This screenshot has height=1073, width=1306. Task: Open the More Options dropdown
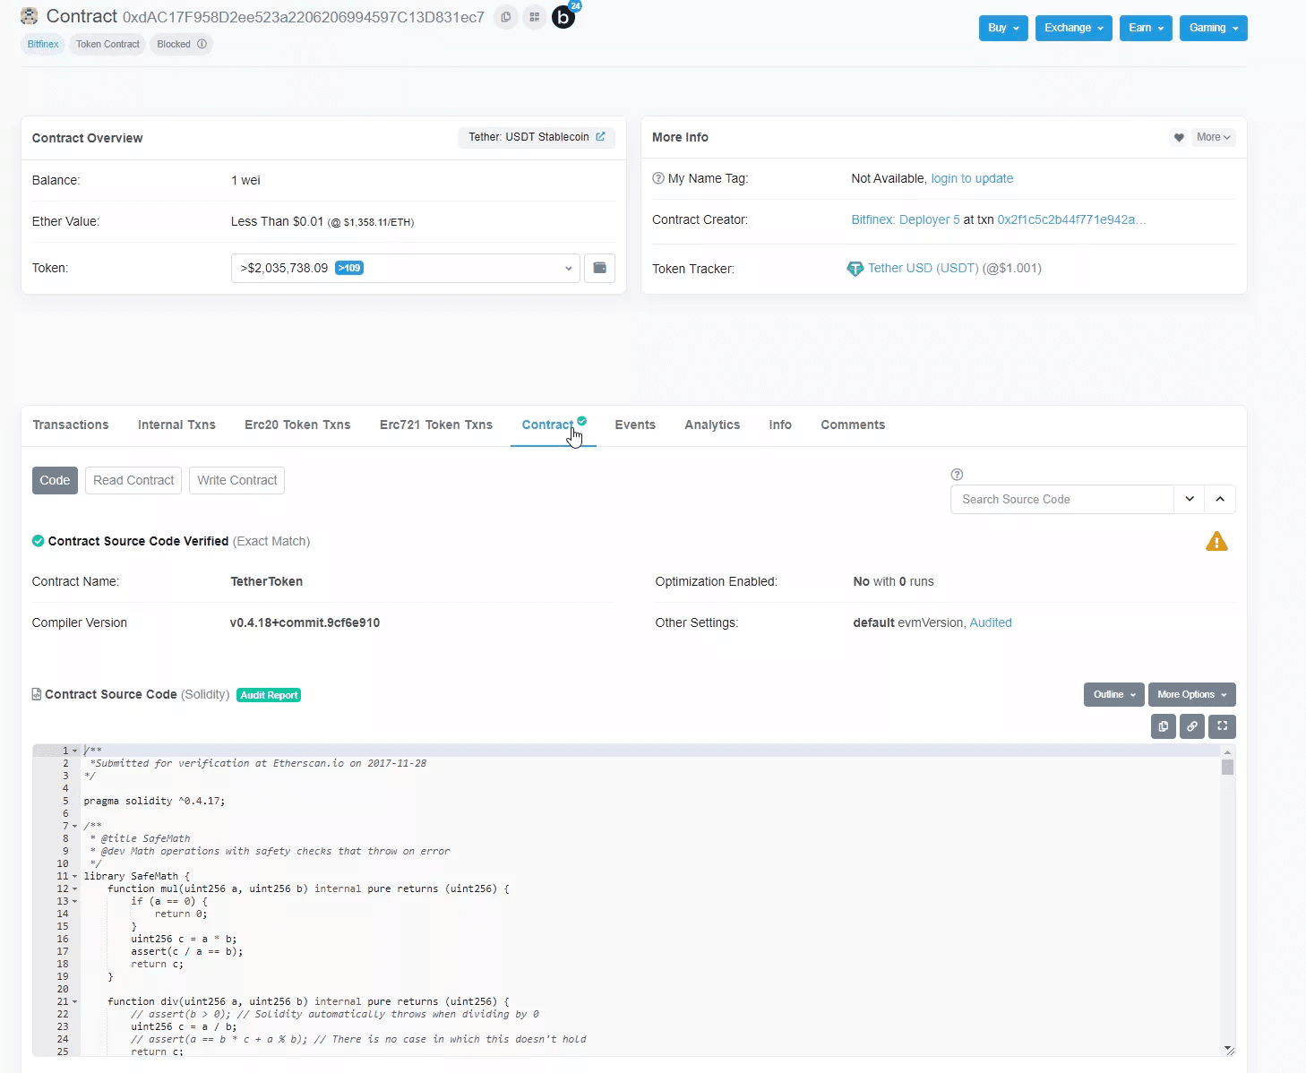(1192, 694)
